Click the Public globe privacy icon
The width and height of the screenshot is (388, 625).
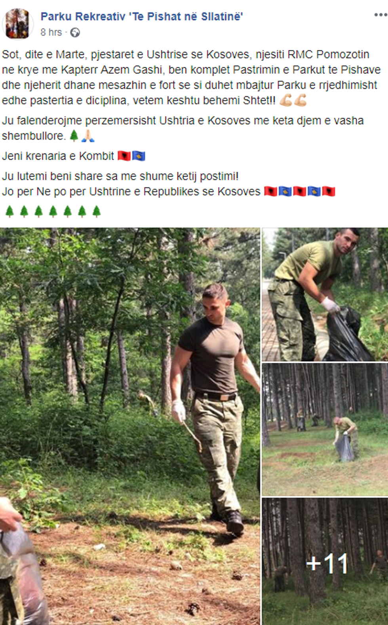[x=75, y=33]
